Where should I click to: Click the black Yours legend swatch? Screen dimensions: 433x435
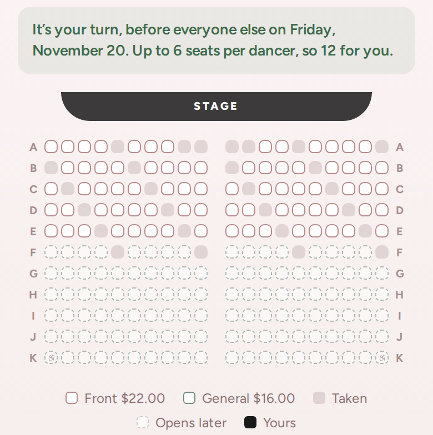tap(250, 422)
